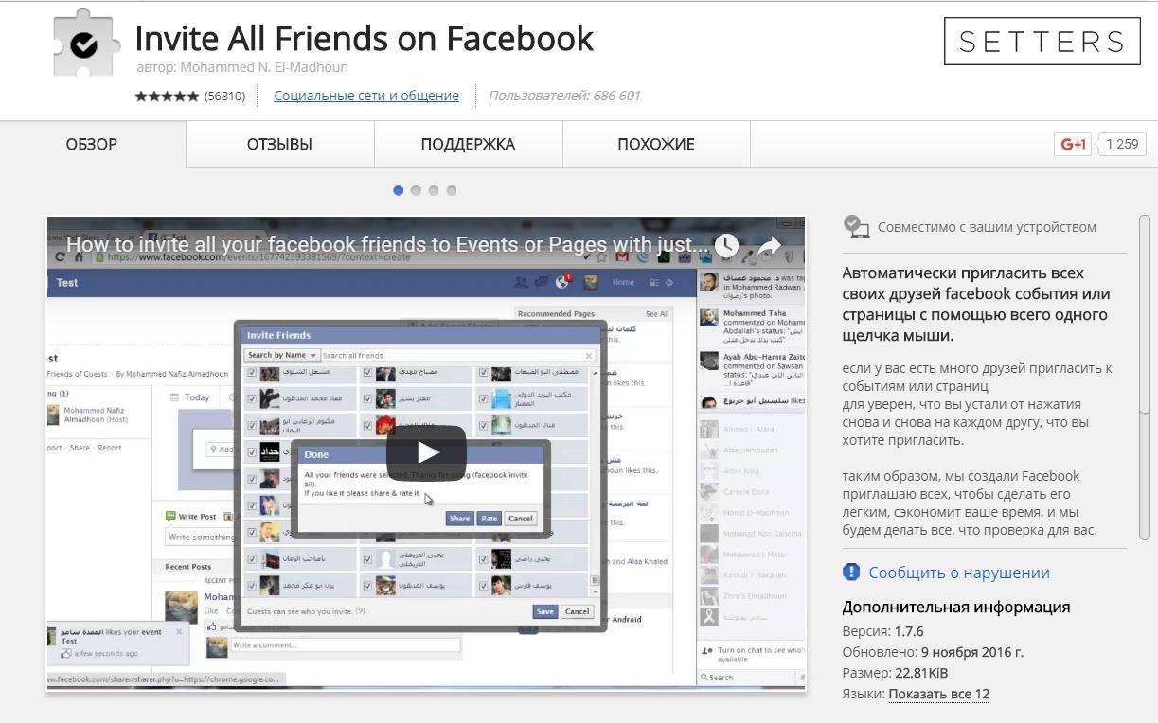This screenshot has width=1158, height=723.
Task: Select the third carousel dot
Action: pyautogui.click(x=434, y=190)
